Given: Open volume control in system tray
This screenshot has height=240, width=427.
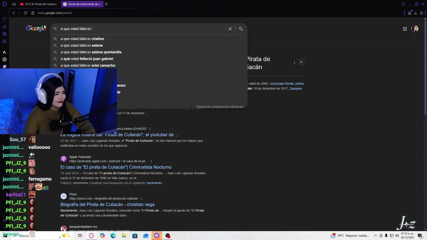Looking at the screenshot, I should (397, 236).
